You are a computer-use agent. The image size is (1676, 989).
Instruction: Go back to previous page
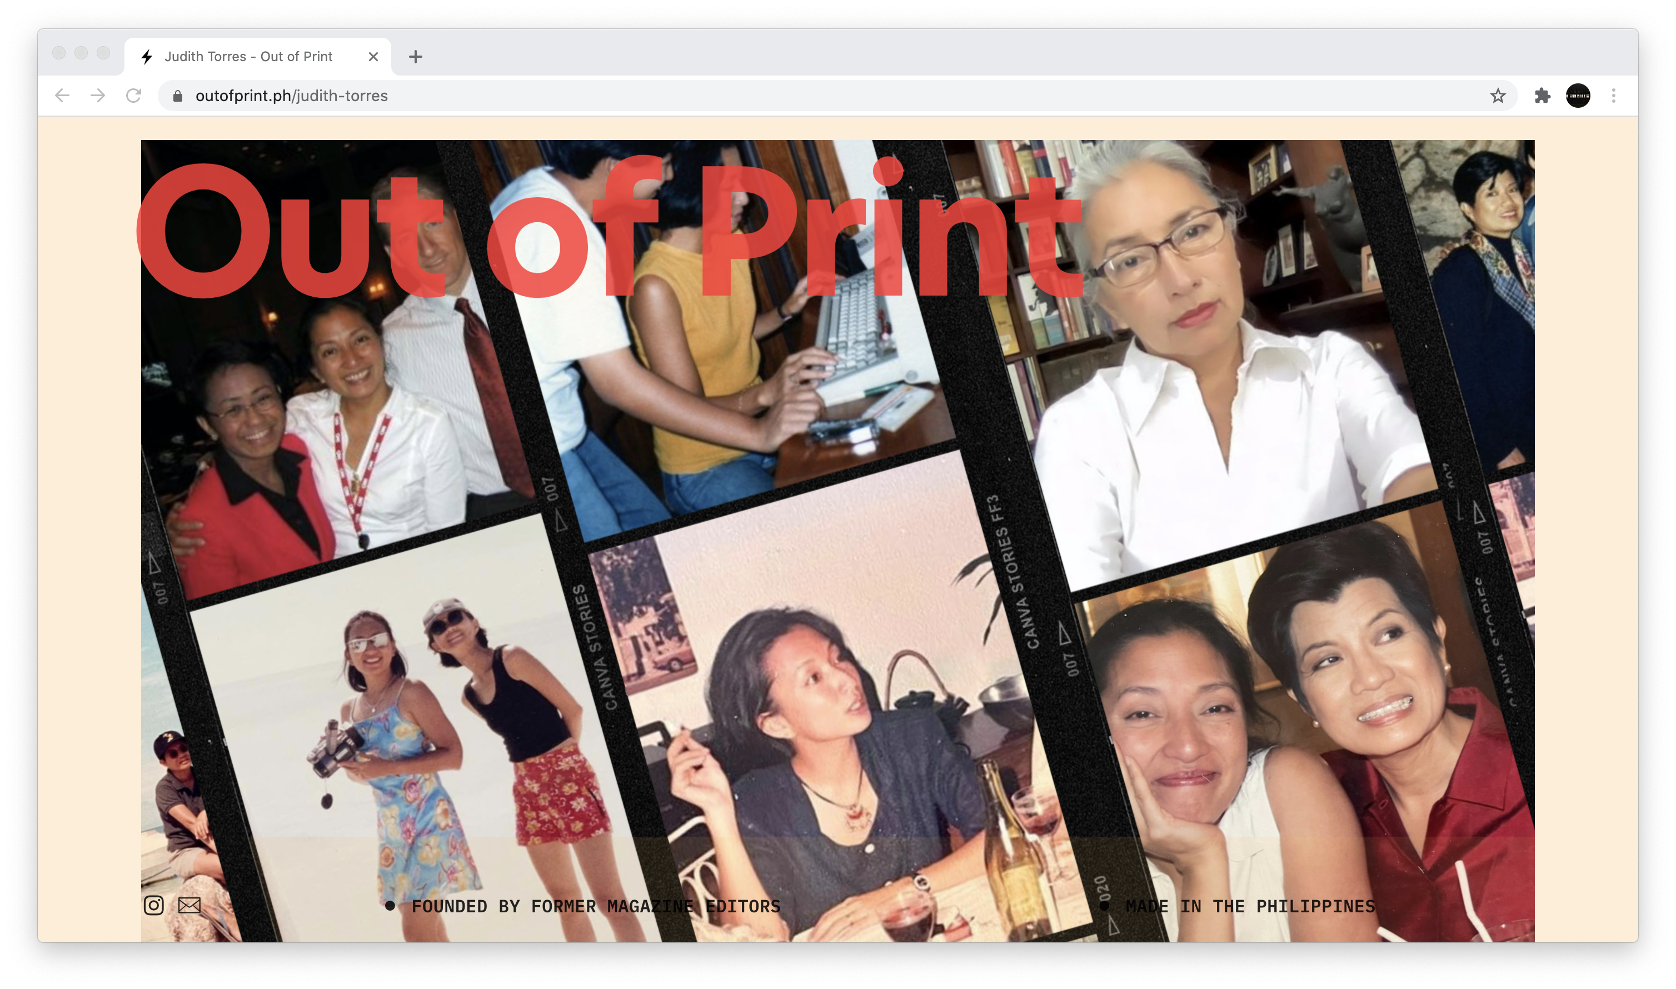63,96
